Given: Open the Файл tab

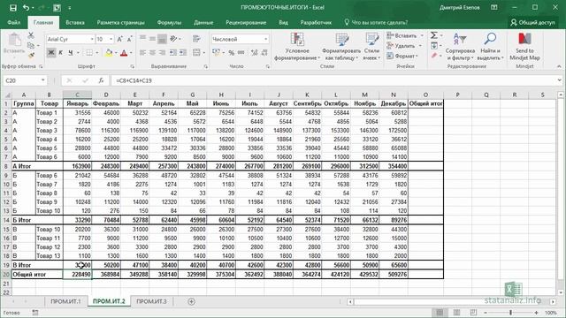Looking at the screenshot, I should coord(14,22).
